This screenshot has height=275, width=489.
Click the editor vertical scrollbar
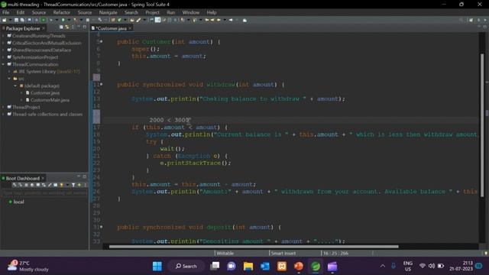(x=482, y=125)
